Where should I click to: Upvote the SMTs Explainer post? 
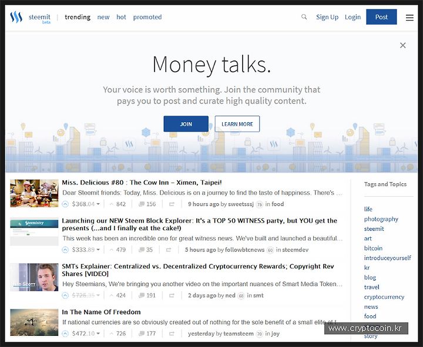[x=65, y=296]
